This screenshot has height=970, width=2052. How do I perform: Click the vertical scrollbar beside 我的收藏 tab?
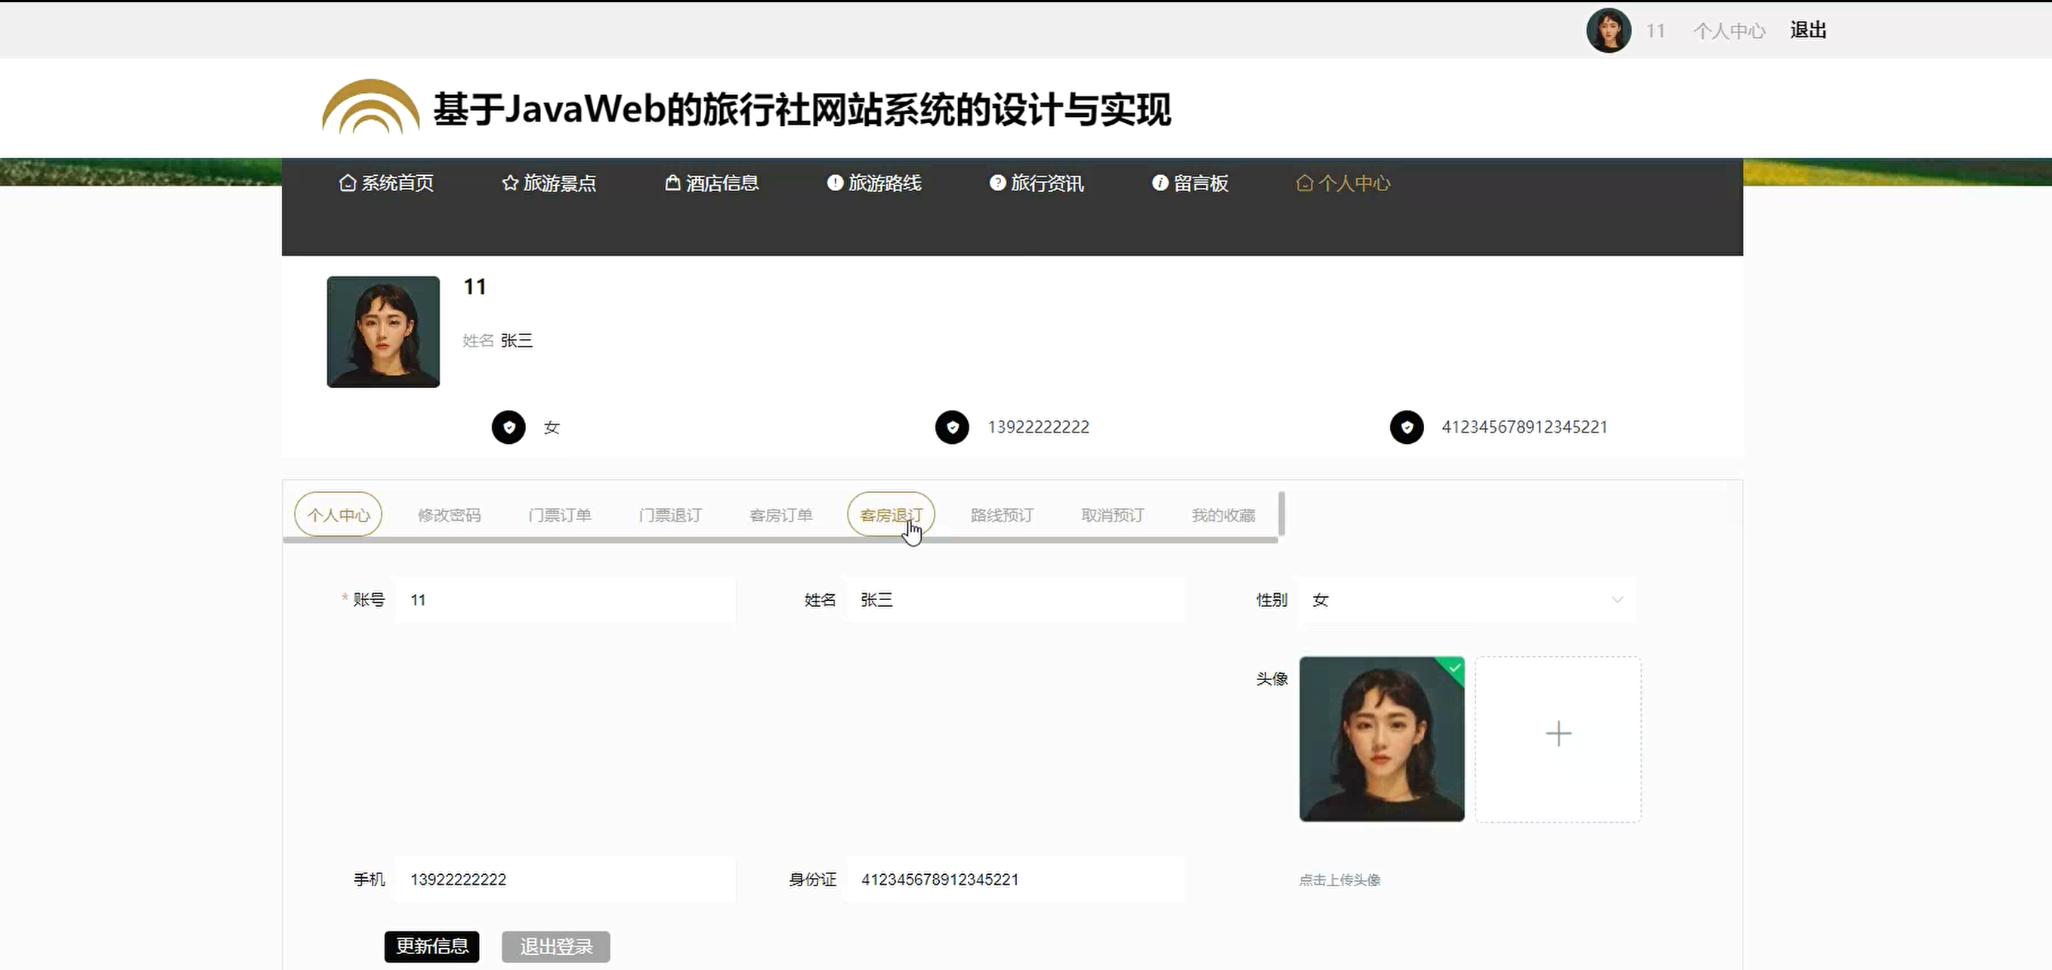tap(1281, 514)
